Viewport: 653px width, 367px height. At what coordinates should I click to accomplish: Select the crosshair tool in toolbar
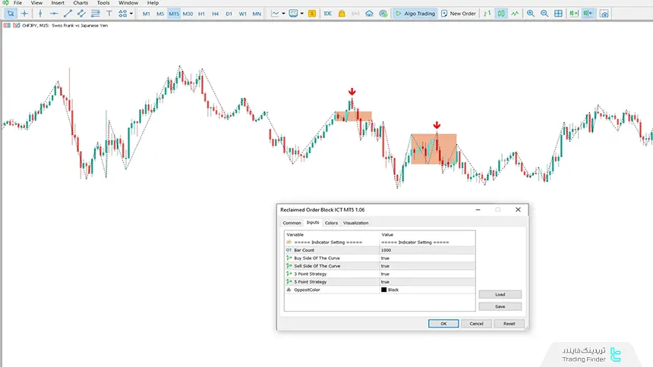tap(24, 14)
